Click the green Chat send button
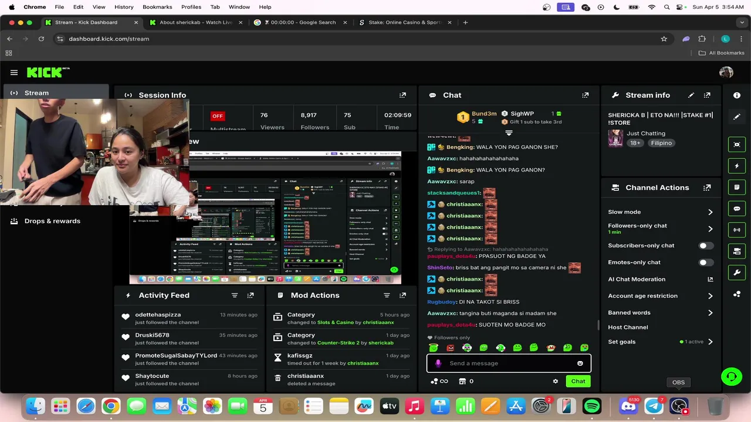The width and height of the screenshot is (751, 422). pyautogui.click(x=578, y=382)
